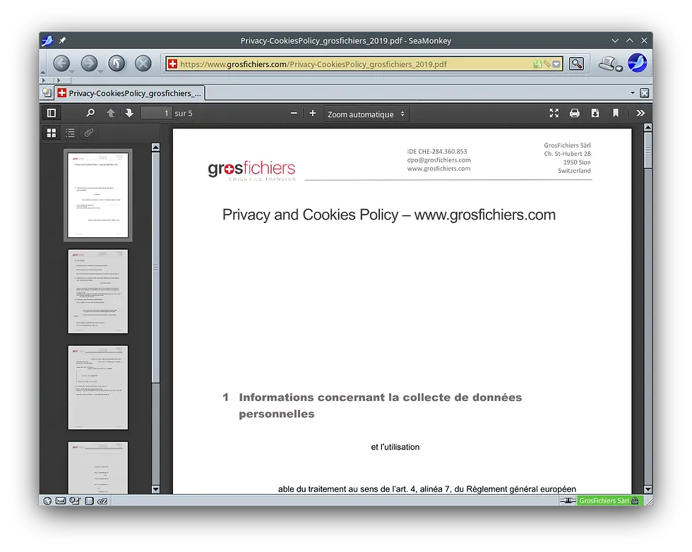Open Browser from the status bar component icon
The height and width of the screenshot is (552, 692).
pos(47,500)
